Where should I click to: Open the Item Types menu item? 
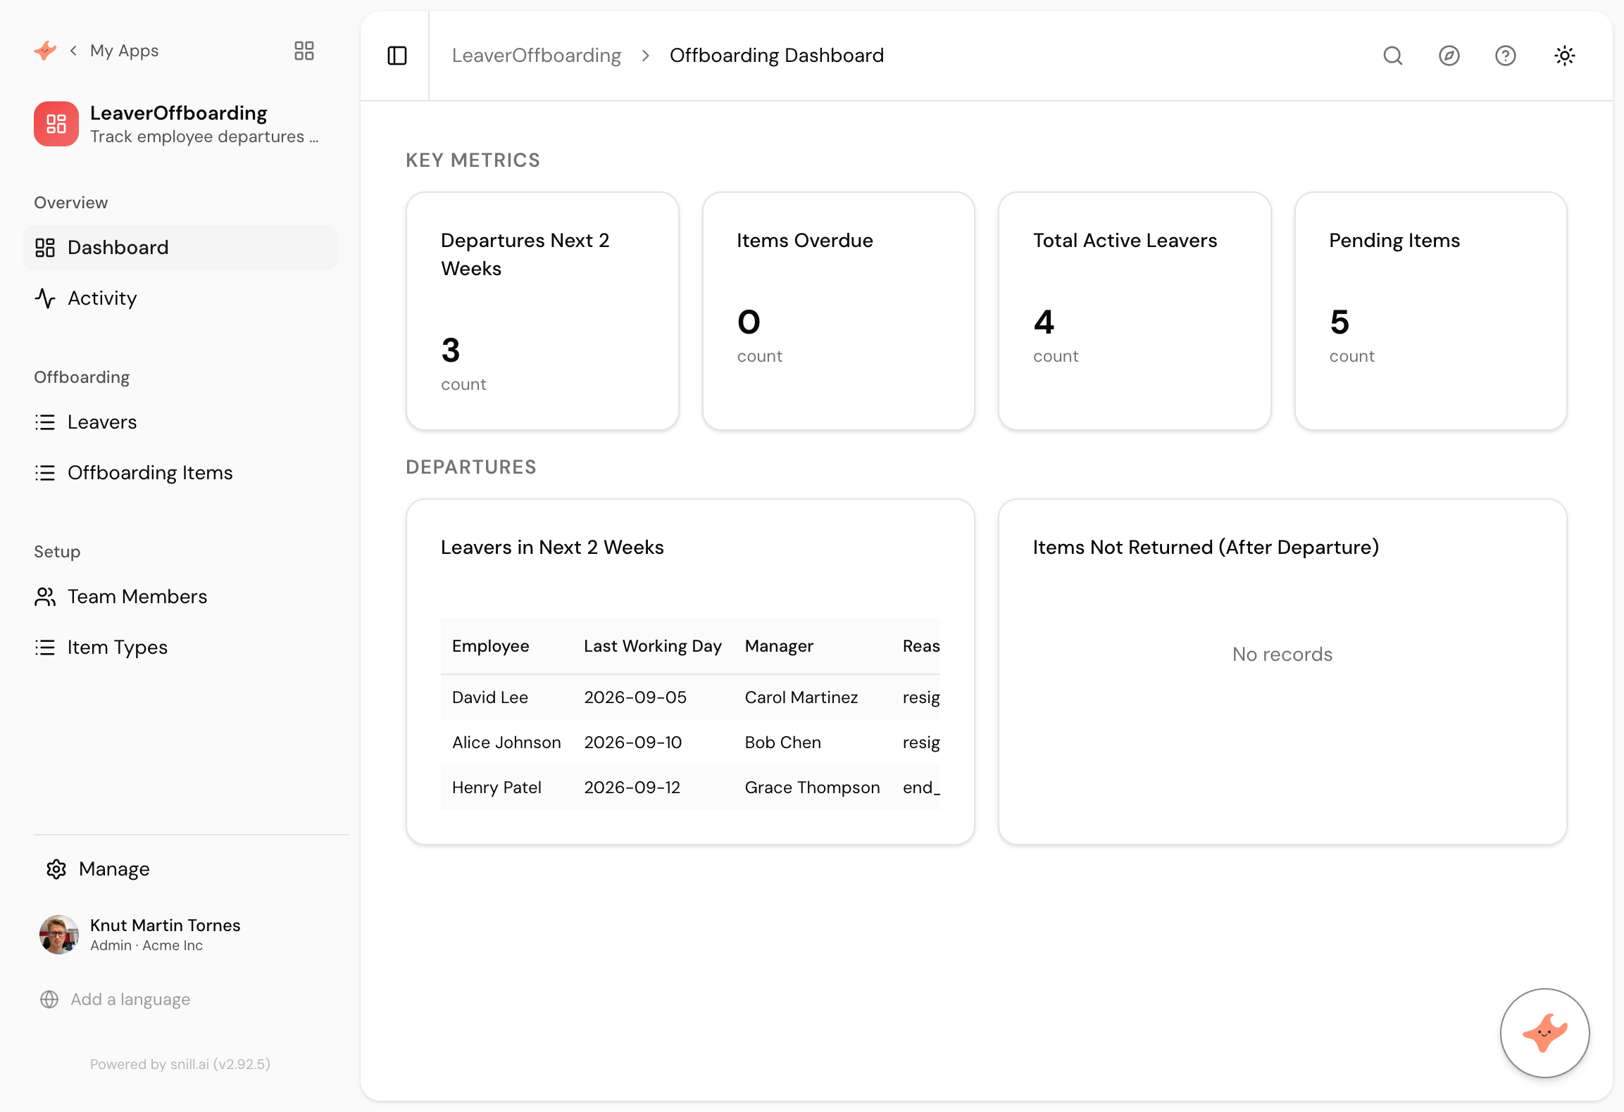pyautogui.click(x=180, y=647)
